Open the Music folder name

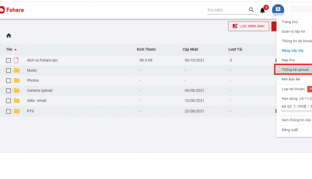tap(32, 70)
